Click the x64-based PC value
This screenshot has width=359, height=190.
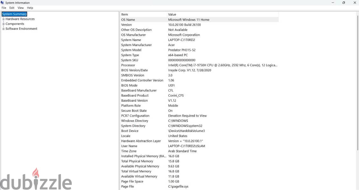(x=178, y=55)
